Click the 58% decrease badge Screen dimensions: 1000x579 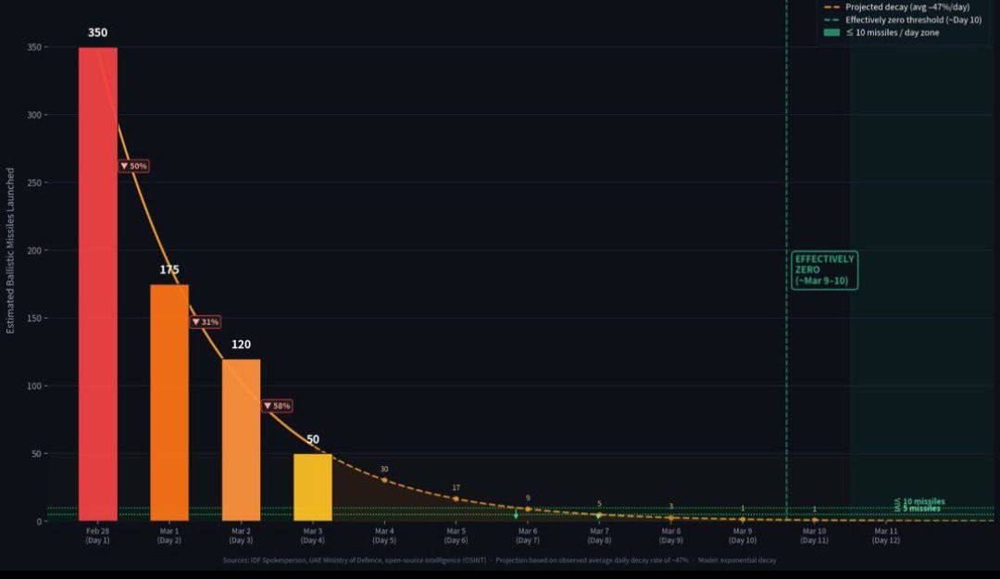[277, 406]
